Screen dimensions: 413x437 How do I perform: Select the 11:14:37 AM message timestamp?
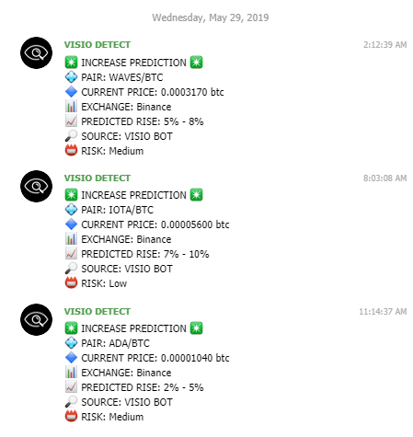(x=383, y=312)
